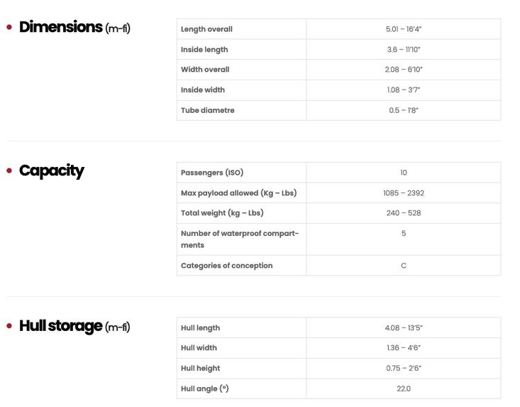Image resolution: width=520 pixels, height=407 pixels.
Task: Click the Inside width row label
Action: [203, 90]
